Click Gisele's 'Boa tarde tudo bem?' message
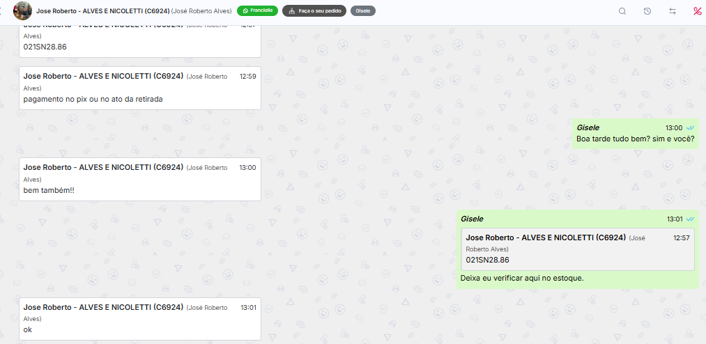This screenshot has width=706, height=344. [636, 134]
